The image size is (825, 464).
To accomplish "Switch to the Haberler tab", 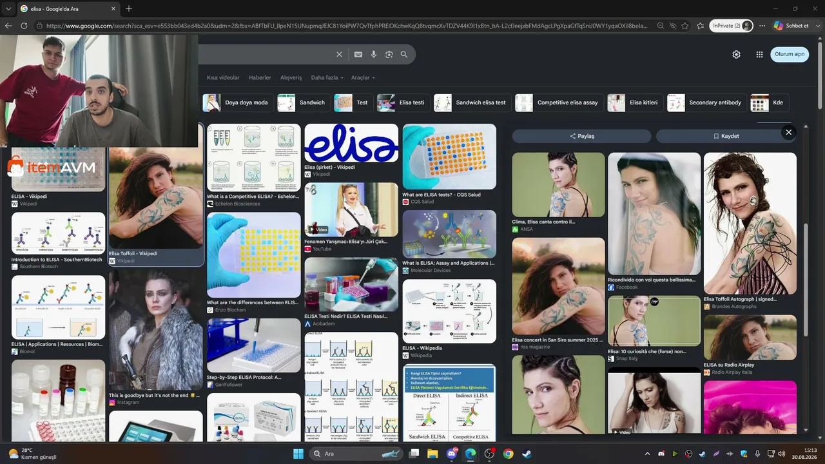I will click(x=260, y=78).
